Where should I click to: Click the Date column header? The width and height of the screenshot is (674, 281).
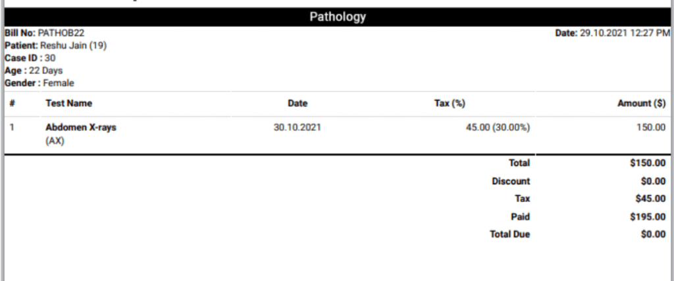298,103
